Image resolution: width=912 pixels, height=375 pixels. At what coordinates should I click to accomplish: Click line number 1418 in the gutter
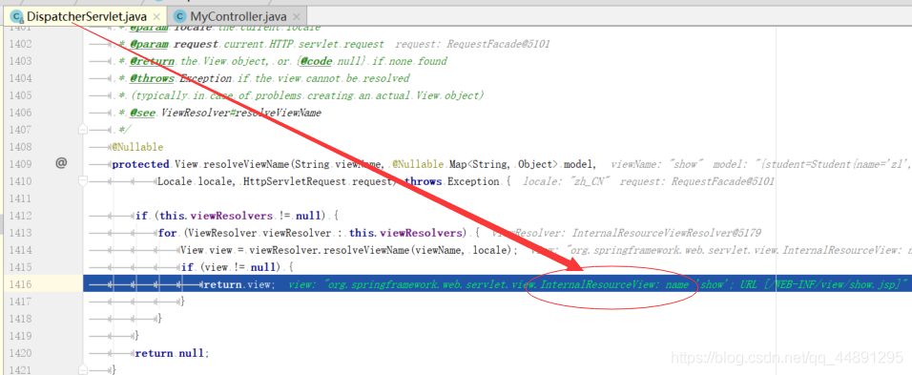(x=21, y=319)
